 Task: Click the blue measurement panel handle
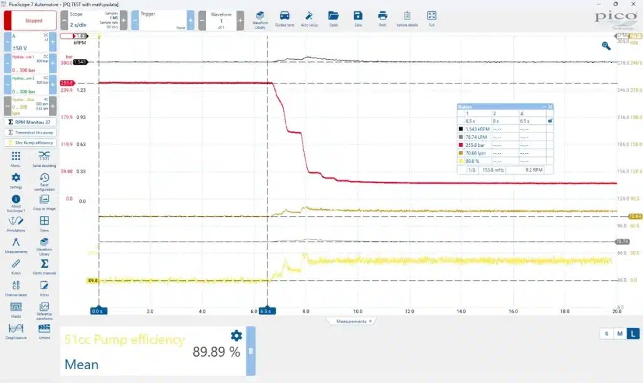(251, 351)
